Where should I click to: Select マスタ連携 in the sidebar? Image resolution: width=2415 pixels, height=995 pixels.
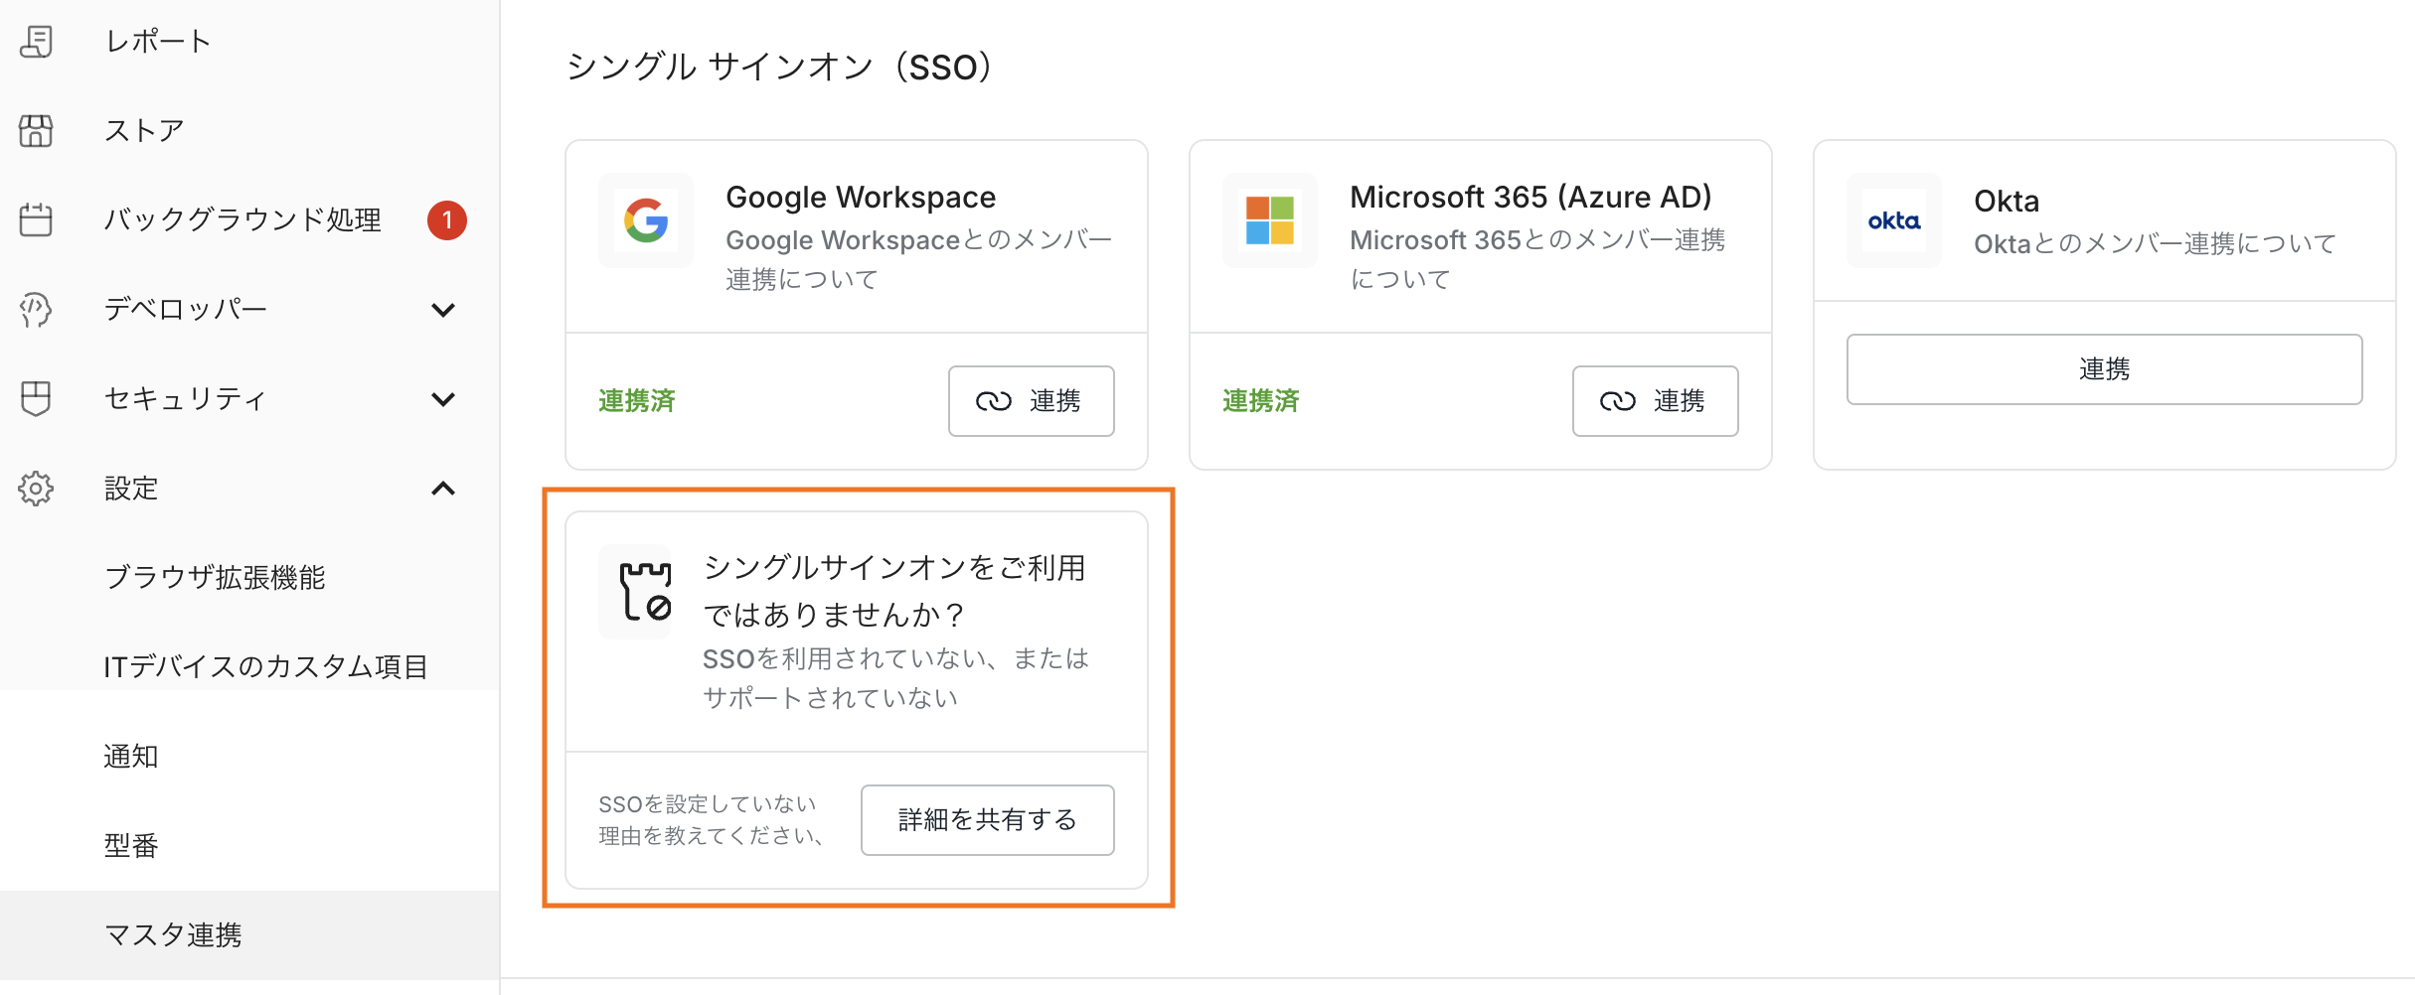tap(173, 935)
